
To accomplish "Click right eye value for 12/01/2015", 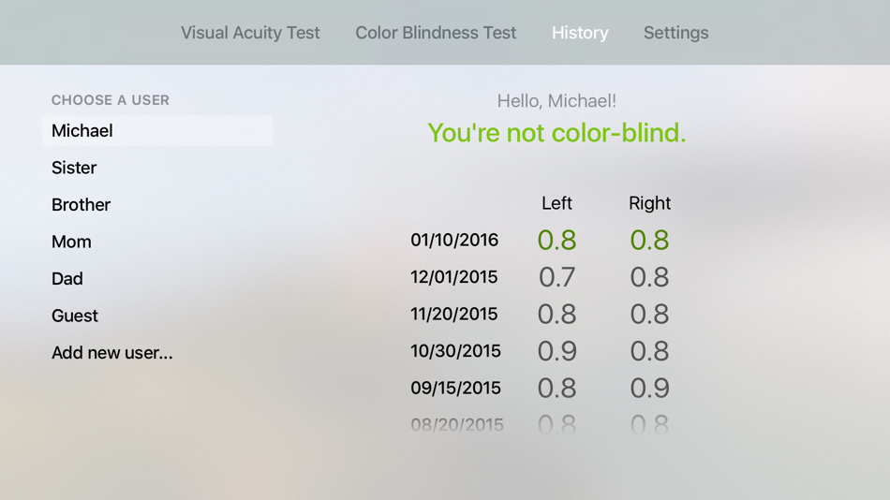I will click(x=649, y=277).
